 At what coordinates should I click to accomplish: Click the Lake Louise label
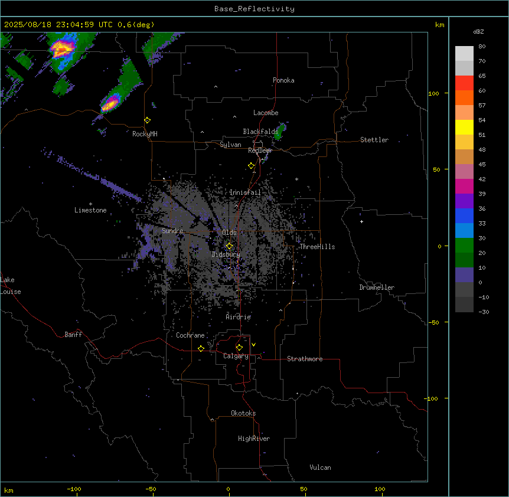[11, 286]
